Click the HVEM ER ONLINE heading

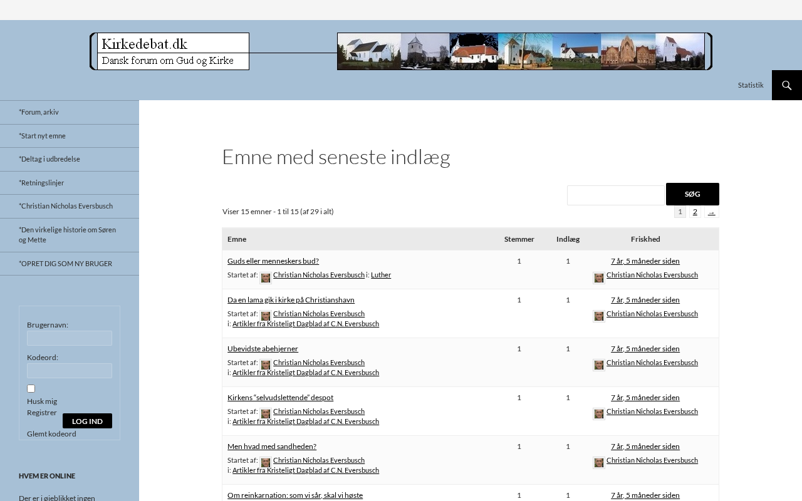[x=47, y=476]
